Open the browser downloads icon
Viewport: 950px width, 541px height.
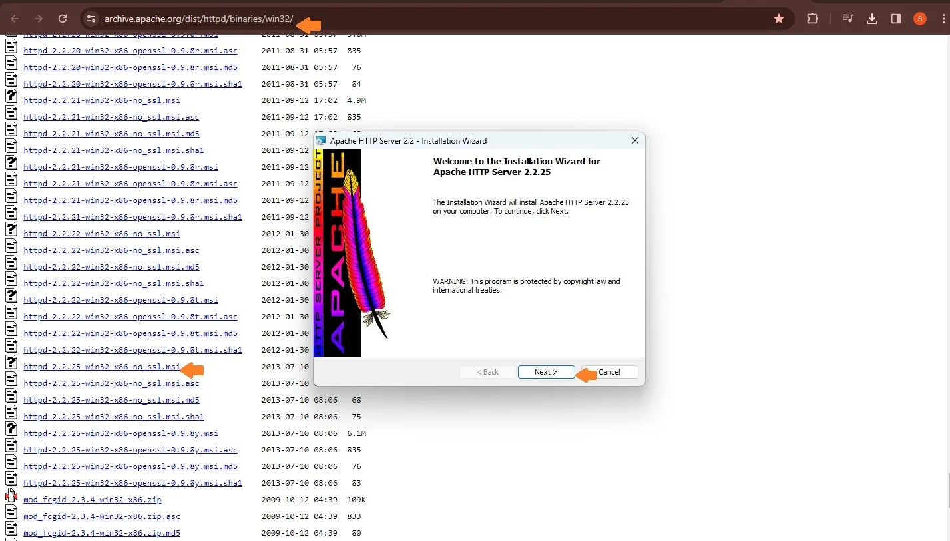[872, 19]
